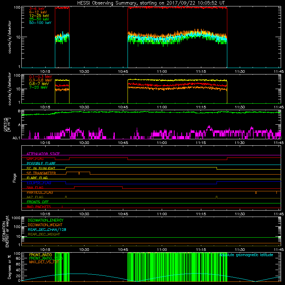Select the SC_IN_SUNLIGHT flag label
The image size is (285, 285).
pos(41,168)
